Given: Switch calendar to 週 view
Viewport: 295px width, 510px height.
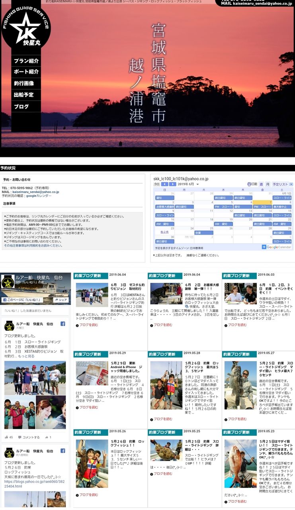Looking at the screenshot, I should coord(261,184).
